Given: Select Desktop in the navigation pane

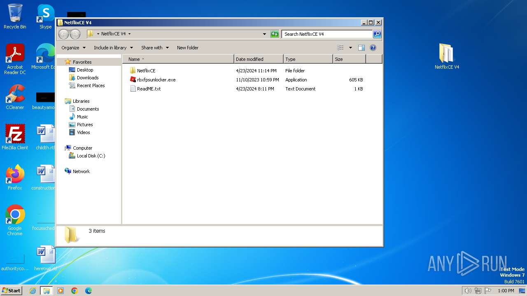Looking at the screenshot, I should (x=85, y=70).
